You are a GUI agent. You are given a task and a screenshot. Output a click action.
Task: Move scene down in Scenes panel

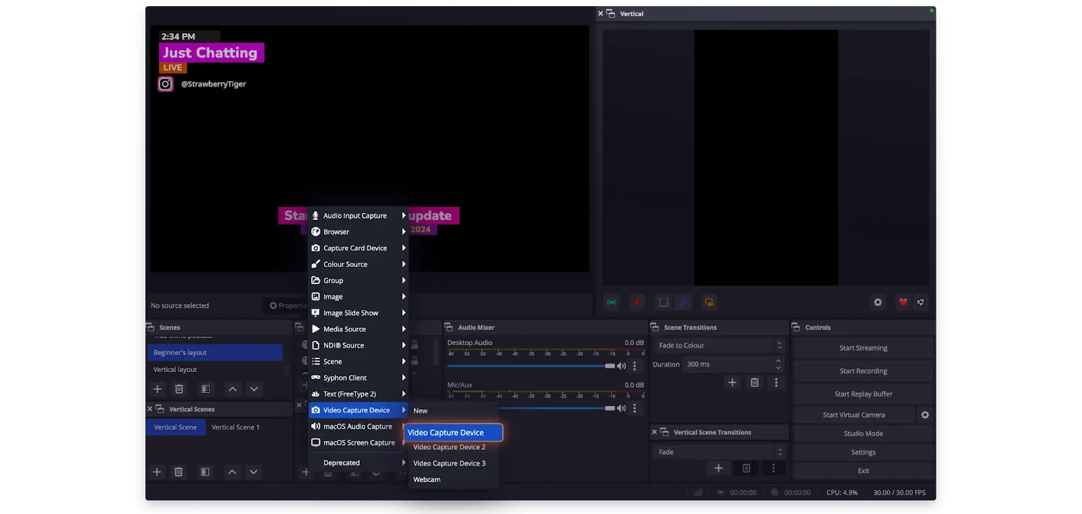pos(254,389)
